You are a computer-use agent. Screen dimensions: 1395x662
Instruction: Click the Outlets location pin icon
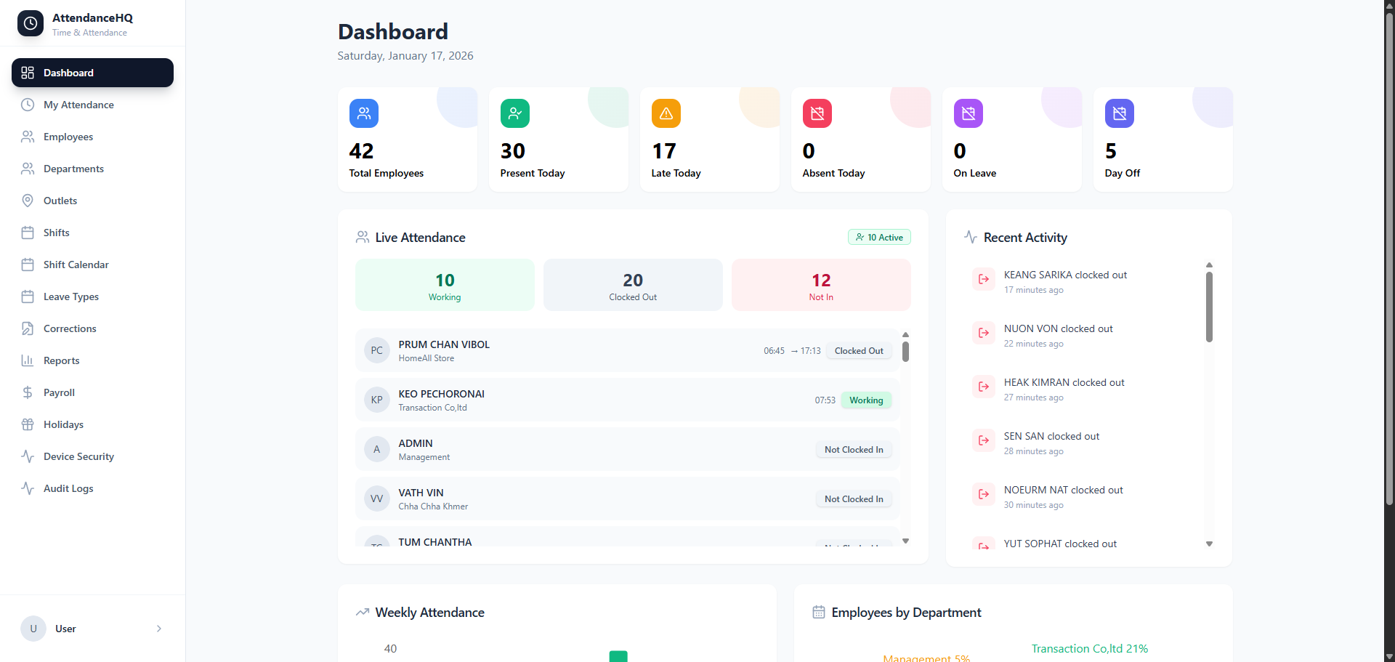[x=28, y=201]
